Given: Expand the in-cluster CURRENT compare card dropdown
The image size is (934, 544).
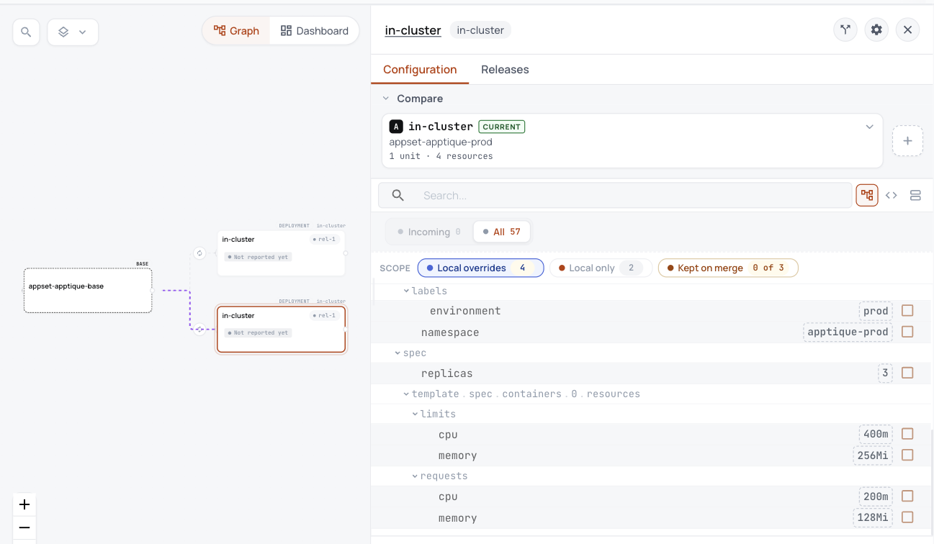Looking at the screenshot, I should (869, 127).
